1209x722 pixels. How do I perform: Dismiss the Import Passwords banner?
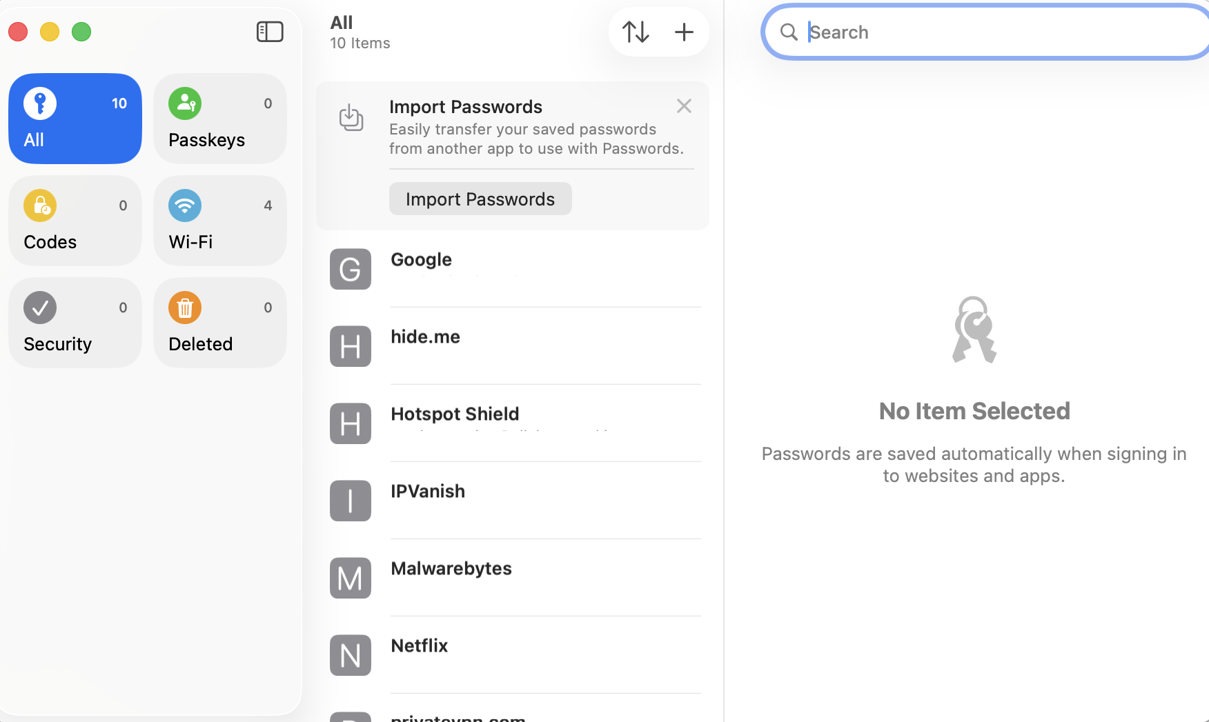pyautogui.click(x=684, y=106)
